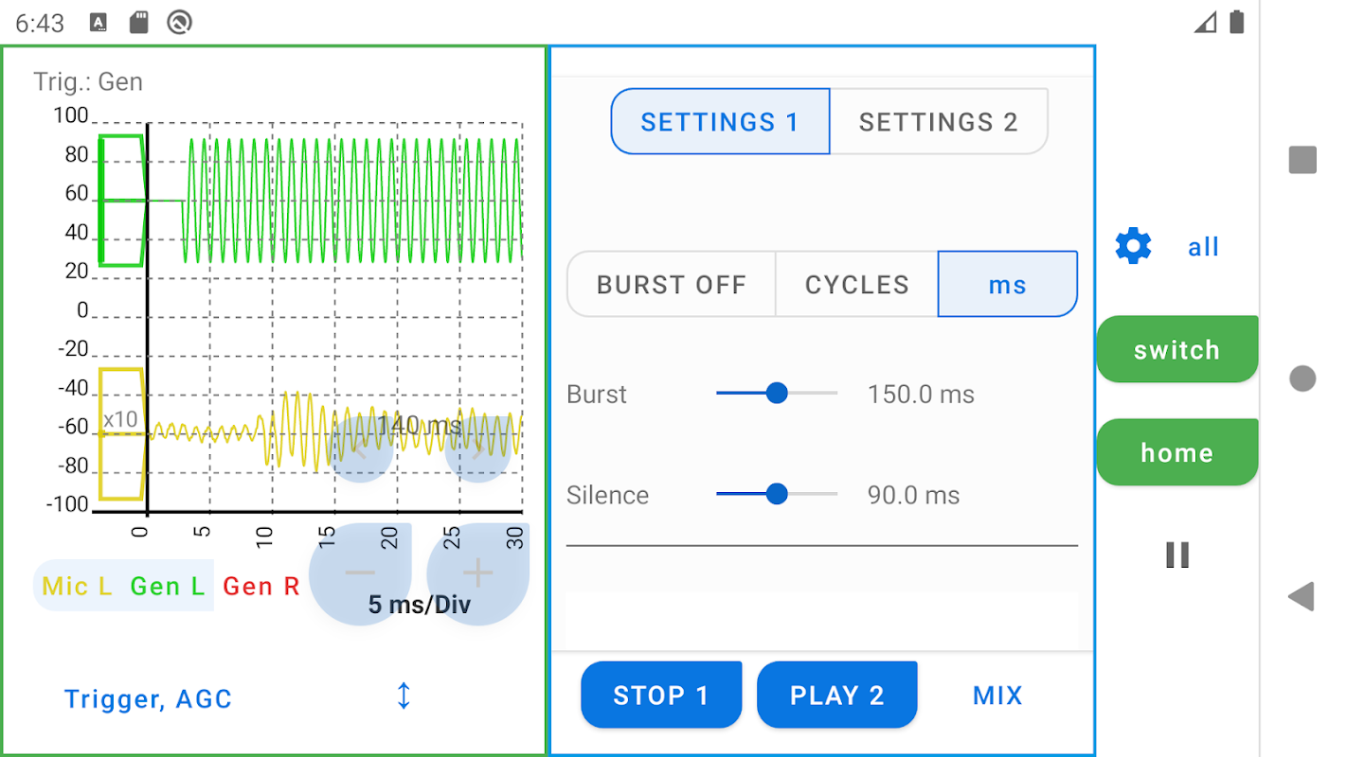
Task: Tap the Android recents square button
Action: click(1302, 160)
